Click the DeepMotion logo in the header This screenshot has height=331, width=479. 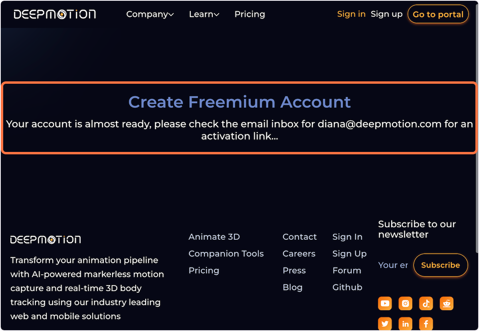[x=55, y=14]
